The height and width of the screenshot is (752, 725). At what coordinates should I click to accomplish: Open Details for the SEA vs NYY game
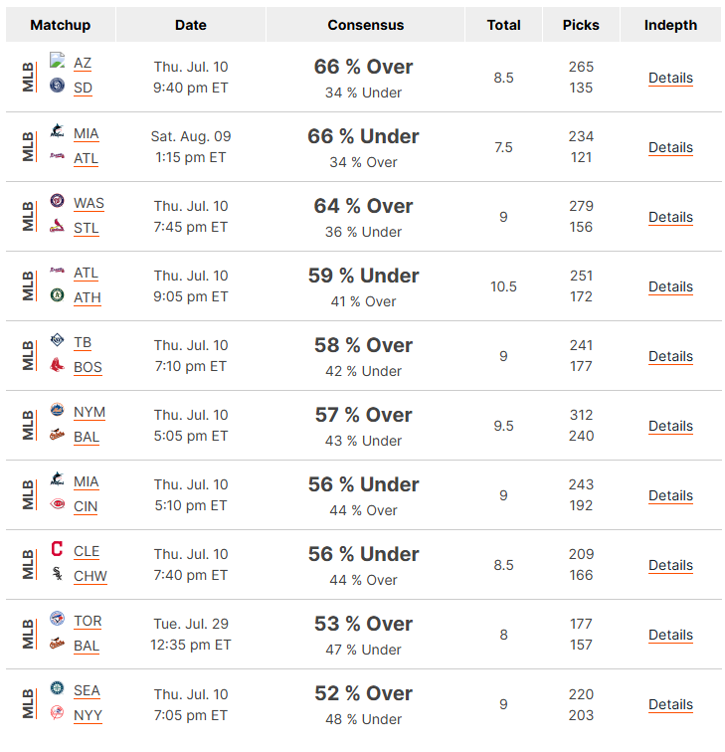point(670,704)
